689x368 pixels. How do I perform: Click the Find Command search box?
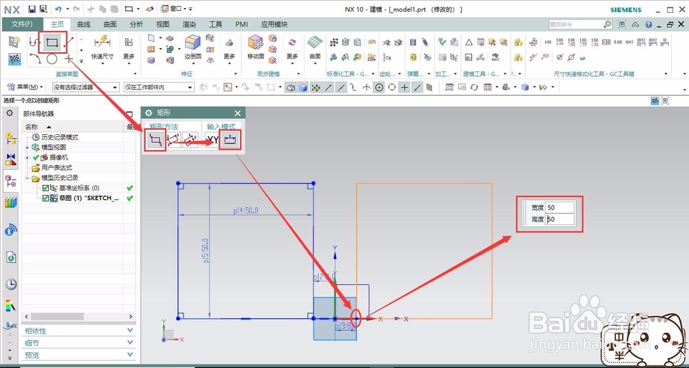point(580,25)
